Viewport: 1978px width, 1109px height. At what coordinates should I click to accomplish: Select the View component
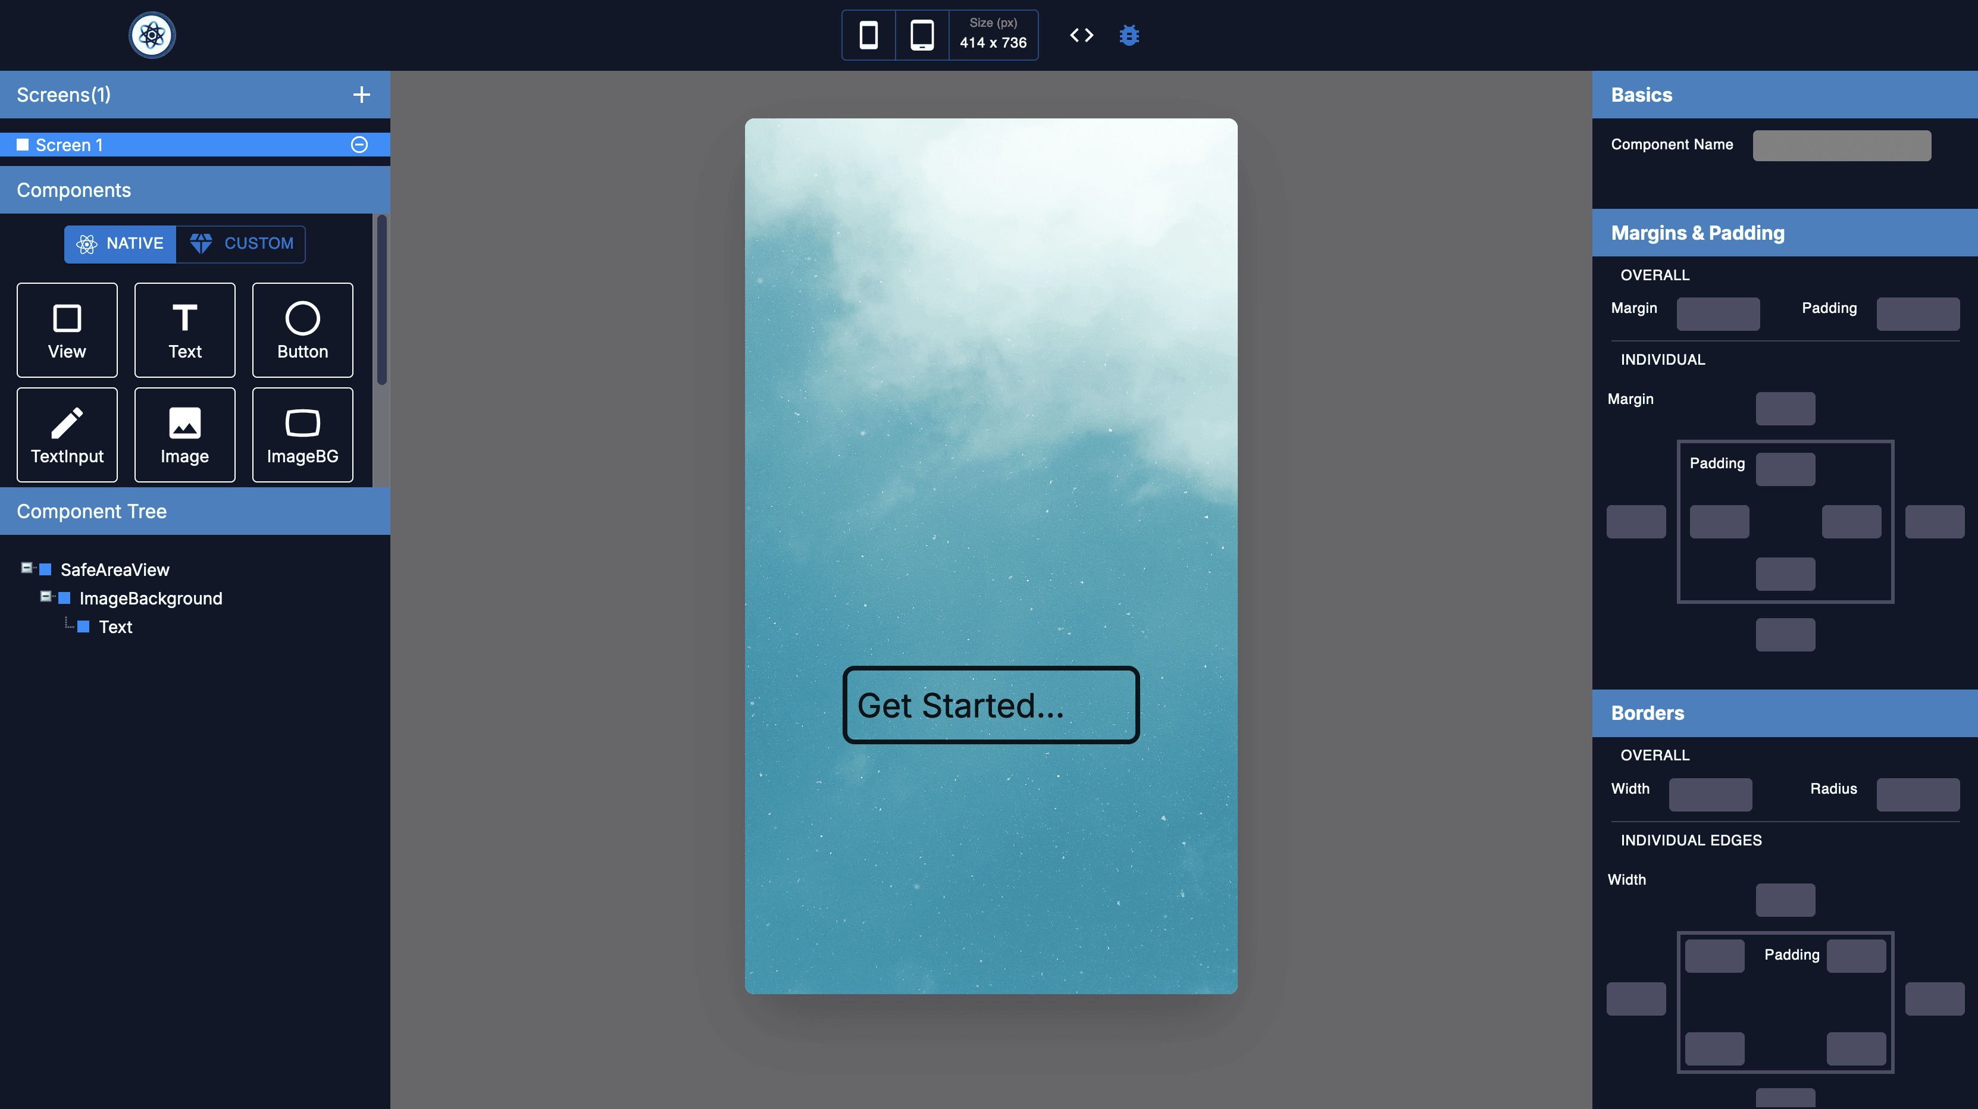click(67, 330)
